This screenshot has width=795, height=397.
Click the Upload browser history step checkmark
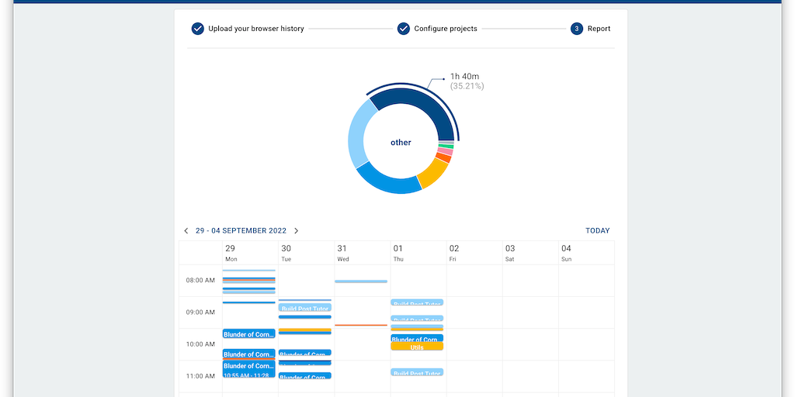point(198,29)
